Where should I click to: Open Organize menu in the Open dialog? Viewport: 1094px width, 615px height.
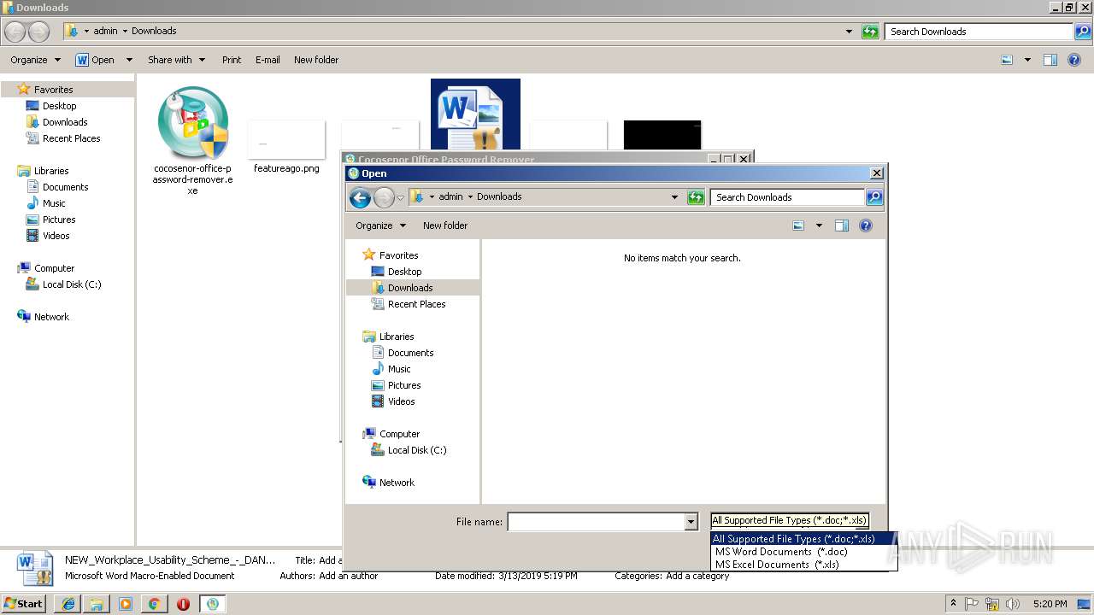point(380,225)
